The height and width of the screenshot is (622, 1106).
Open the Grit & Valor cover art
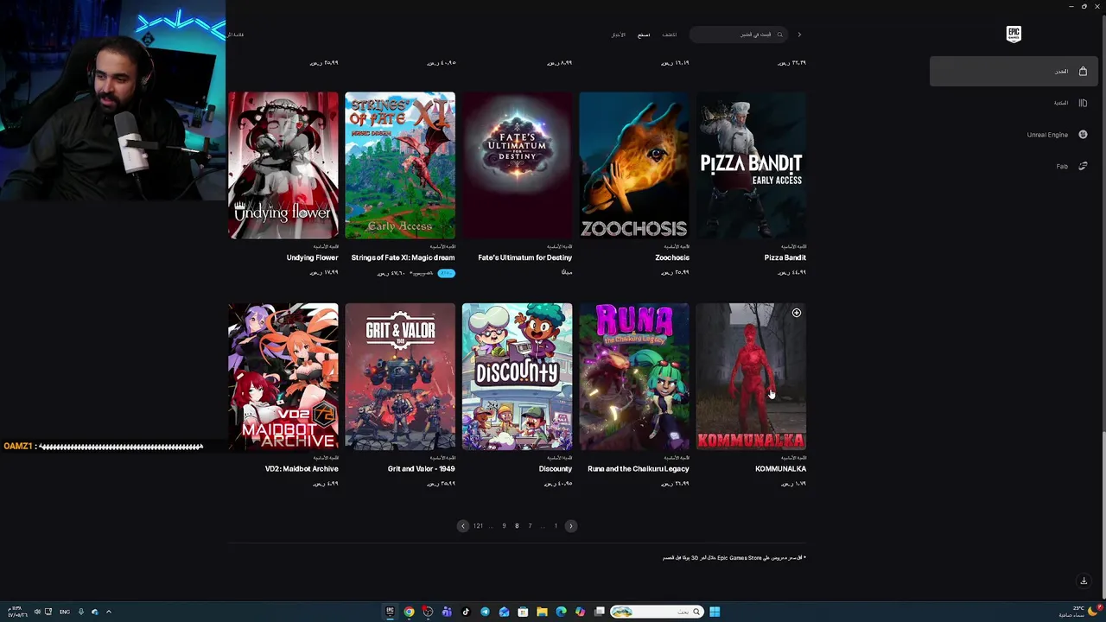point(400,377)
